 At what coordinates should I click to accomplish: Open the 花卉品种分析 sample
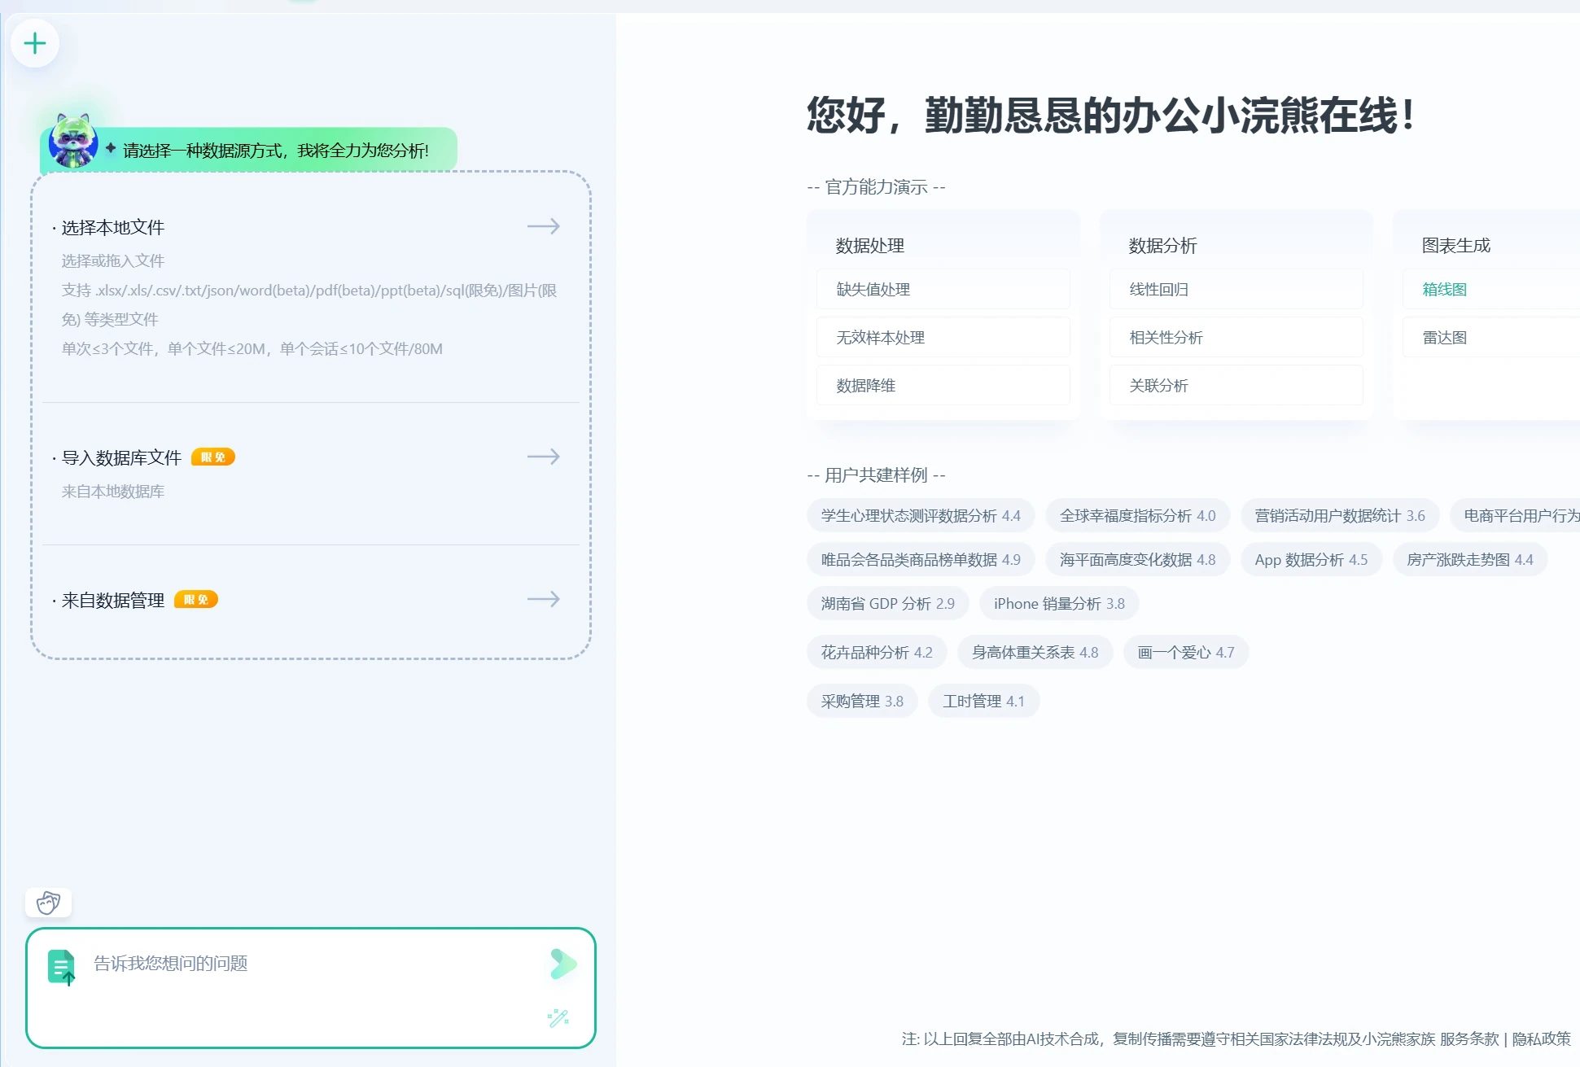877,652
